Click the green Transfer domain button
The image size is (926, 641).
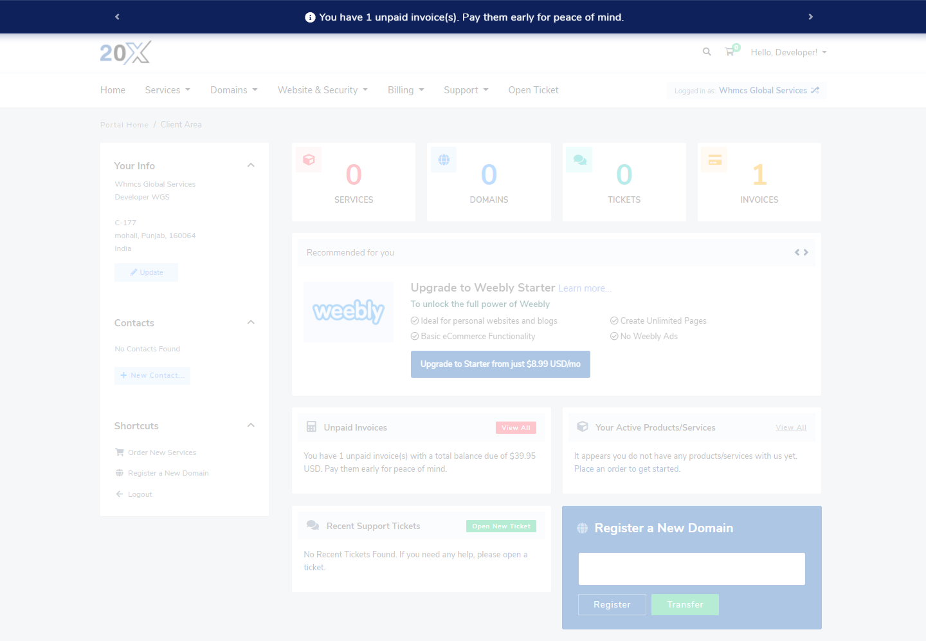685,605
